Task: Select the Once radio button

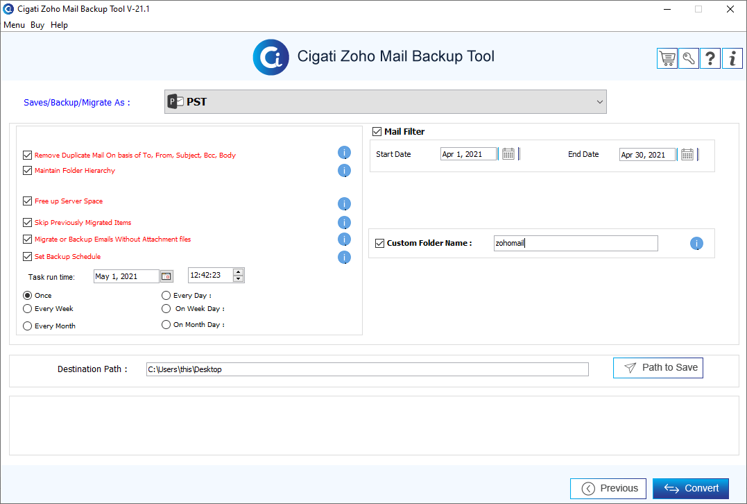Action: [x=27, y=295]
